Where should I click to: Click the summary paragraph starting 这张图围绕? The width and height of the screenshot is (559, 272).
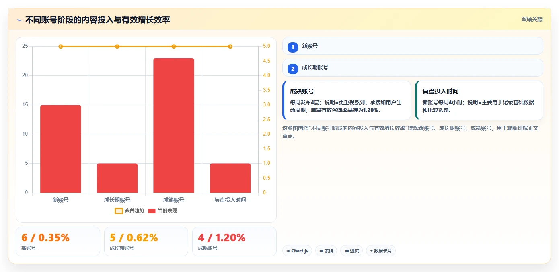coord(410,132)
